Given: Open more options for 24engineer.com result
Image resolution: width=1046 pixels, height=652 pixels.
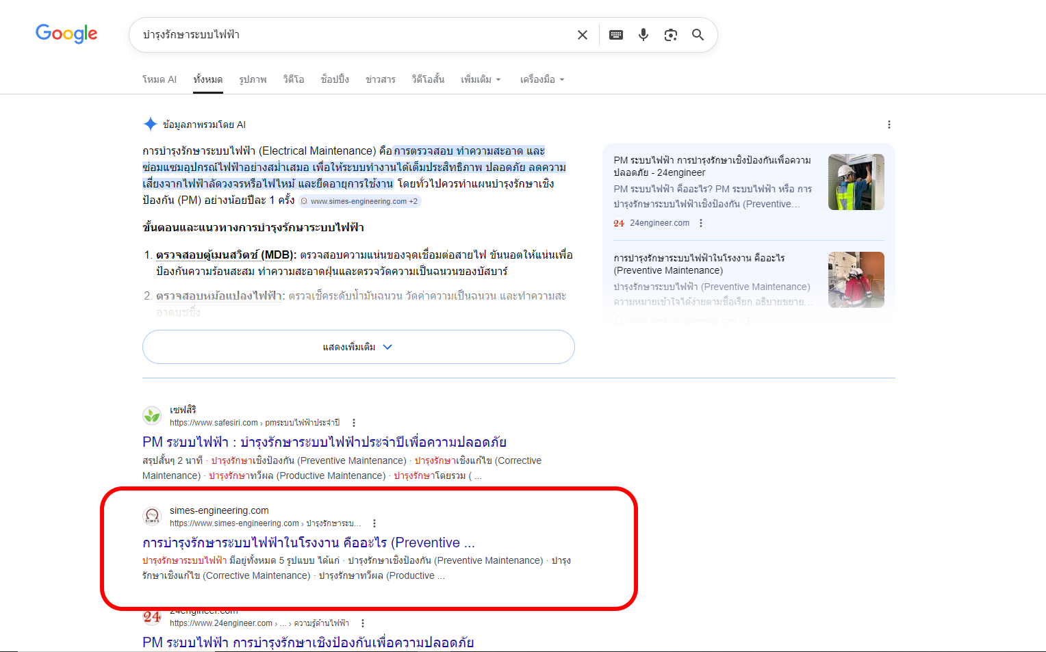Looking at the screenshot, I should pos(363,623).
